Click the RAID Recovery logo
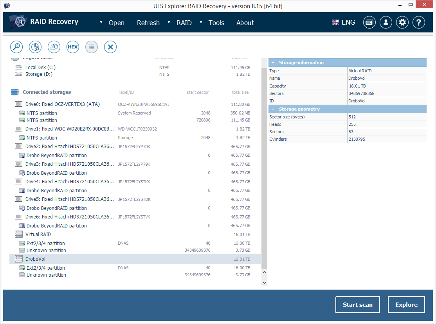The height and width of the screenshot is (324, 436). click(x=18, y=21)
